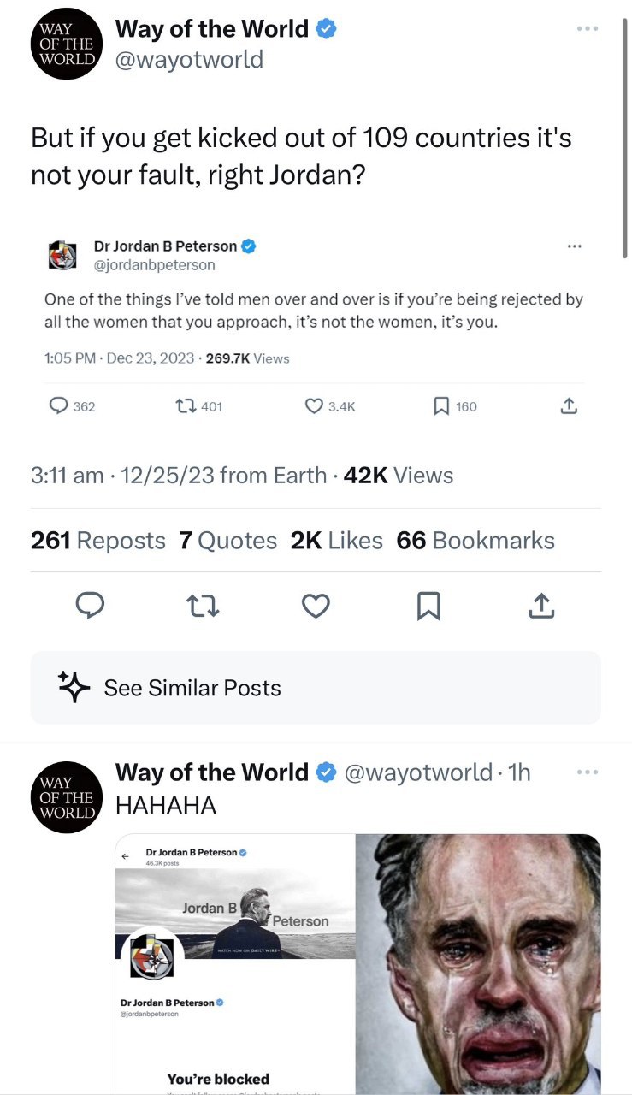The height and width of the screenshot is (1095, 632).
Task: Click Dr Jordan B Peterson's avatar in the quoted tweet
Action: pos(62,255)
